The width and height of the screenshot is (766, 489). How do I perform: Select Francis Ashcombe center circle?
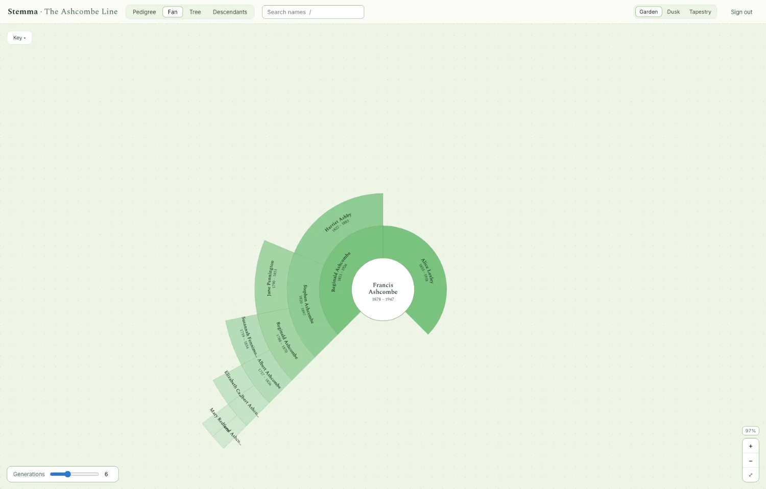[383, 289]
